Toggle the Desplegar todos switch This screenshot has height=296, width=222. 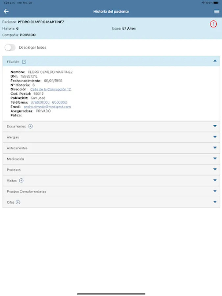(x=10, y=47)
